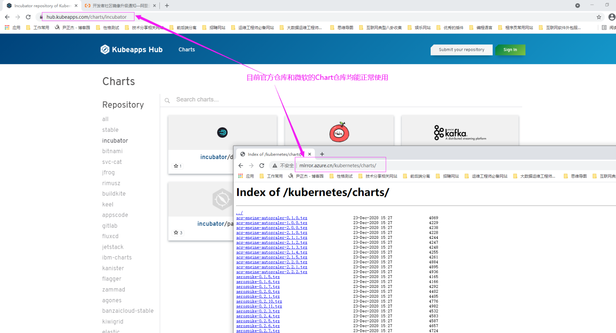Click Submit your repository button
The image size is (616, 333).
pyautogui.click(x=461, y=50)
